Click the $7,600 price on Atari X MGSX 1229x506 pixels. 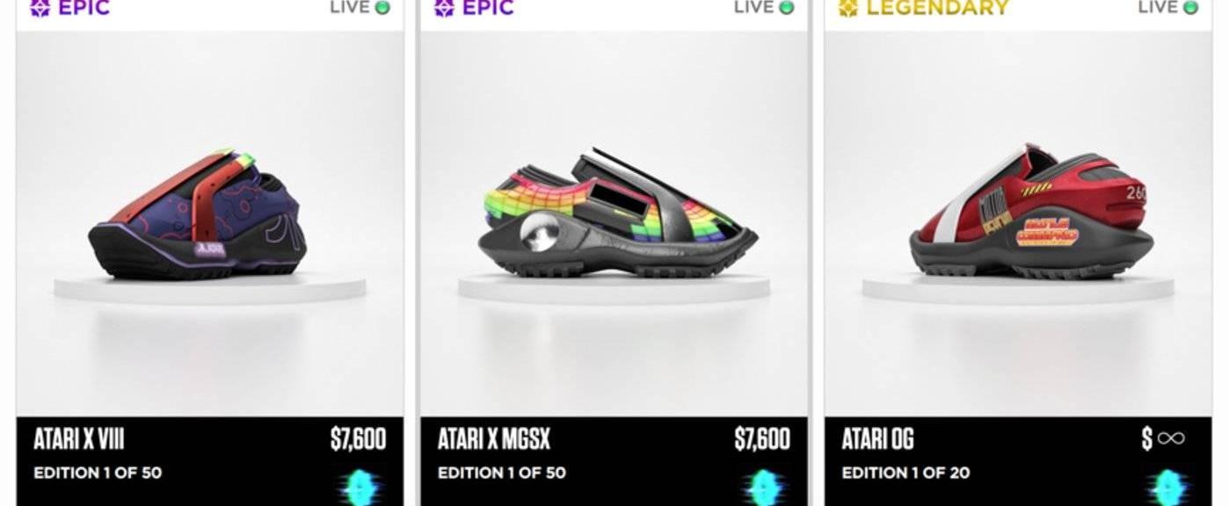[762, 439]
